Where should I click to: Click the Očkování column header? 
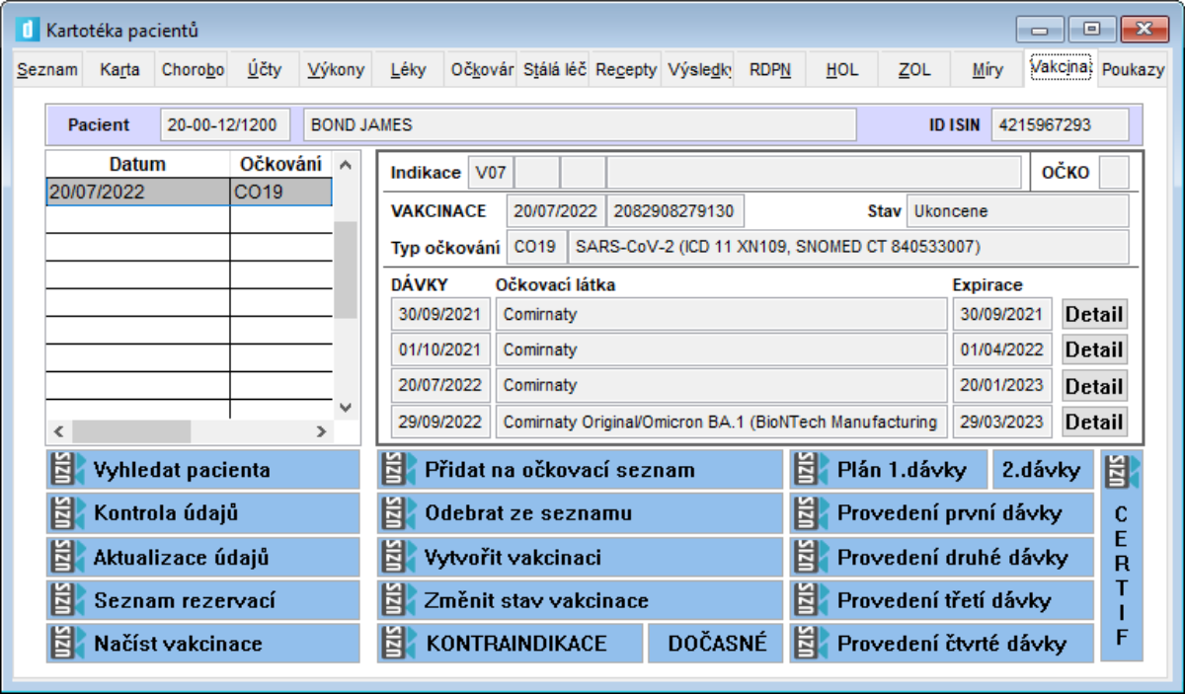point(281,165)
